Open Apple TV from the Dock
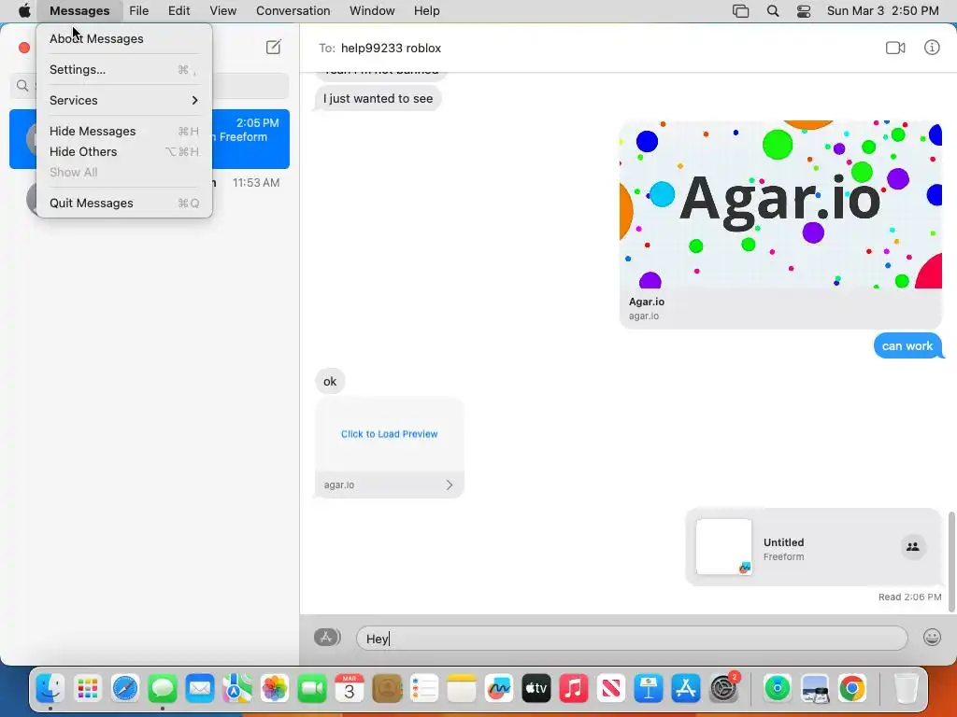The image size is (957, 717). coord(536,689)
